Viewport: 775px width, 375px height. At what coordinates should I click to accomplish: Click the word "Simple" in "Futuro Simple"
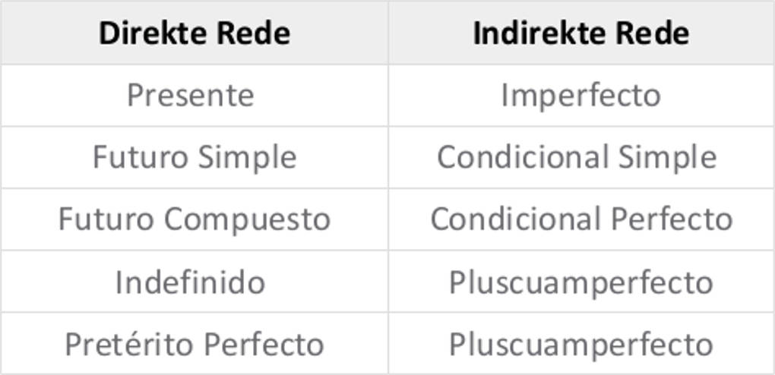247,158
